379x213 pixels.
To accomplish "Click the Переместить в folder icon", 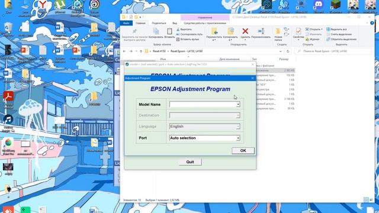I will pyautogui.click(x=214, y=31).
